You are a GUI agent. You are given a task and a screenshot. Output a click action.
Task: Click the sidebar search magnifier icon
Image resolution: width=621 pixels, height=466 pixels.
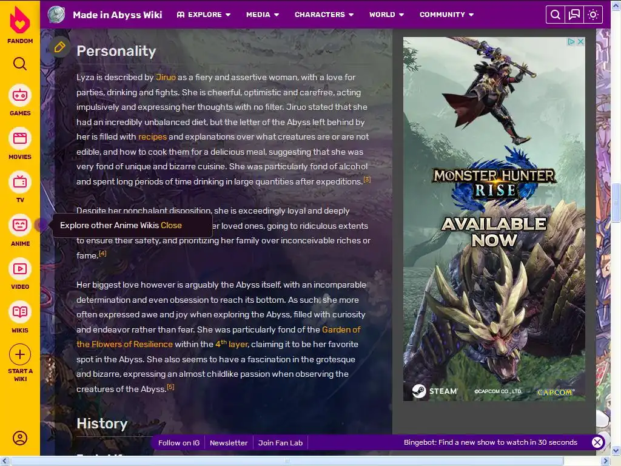coord(20,63)
